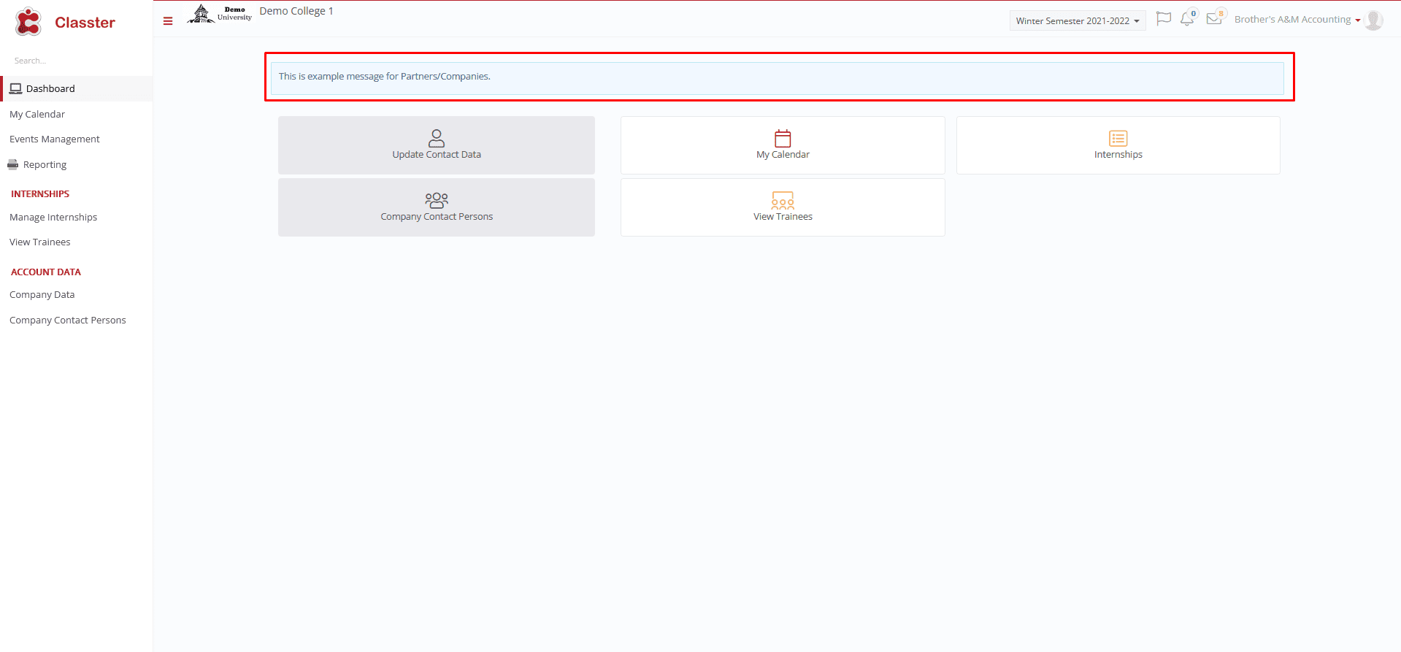
Task: Expand the Brother's A&M Accounting user menu
Action: (1297, 20)
